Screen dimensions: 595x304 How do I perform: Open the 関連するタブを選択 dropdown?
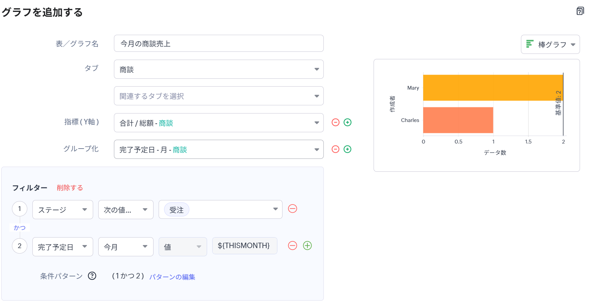tap(218, 96)
